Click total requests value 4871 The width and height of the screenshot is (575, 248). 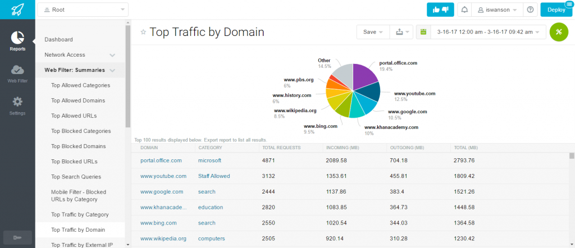click(268, 160)
